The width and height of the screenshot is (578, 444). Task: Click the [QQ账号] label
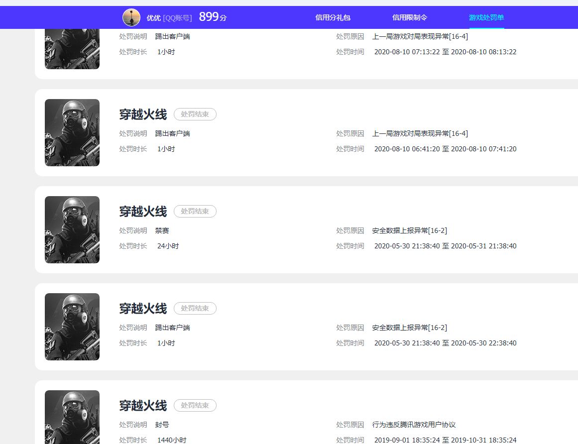point(177,18)
